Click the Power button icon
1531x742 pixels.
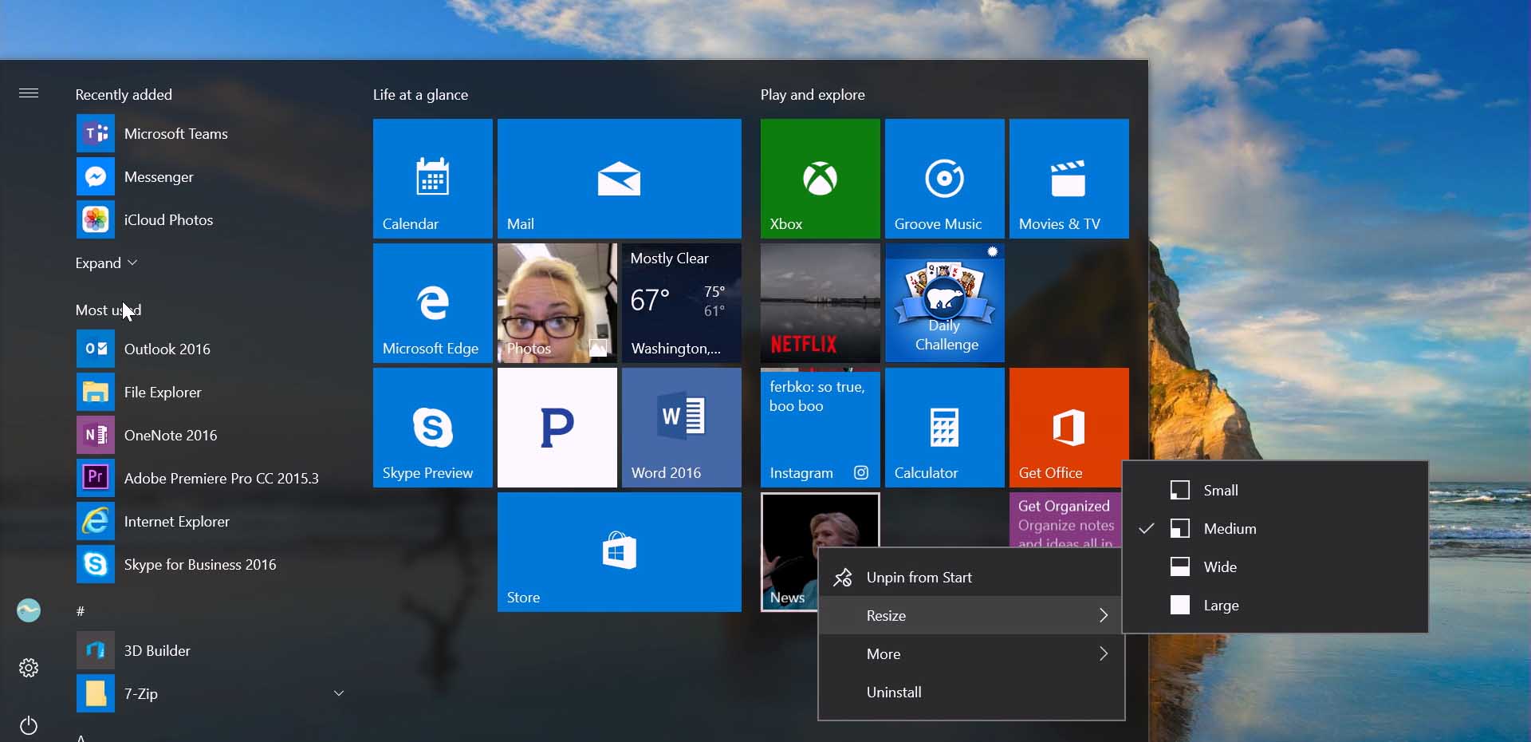29,725
